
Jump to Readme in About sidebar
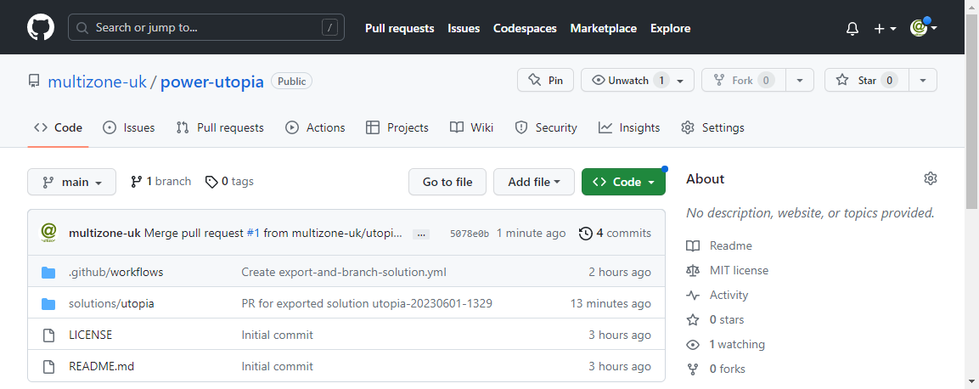[719, 245]
